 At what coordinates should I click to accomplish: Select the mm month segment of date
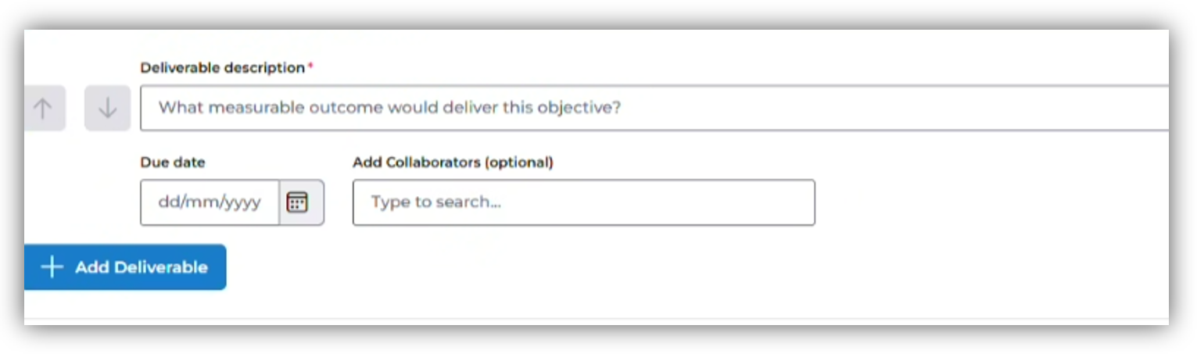click(199, 202)
